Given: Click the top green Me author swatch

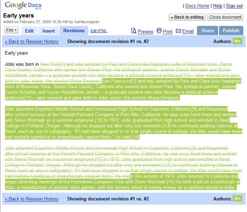Looking at the screenshot, I should pyautogui.click(x=237, y=41).
